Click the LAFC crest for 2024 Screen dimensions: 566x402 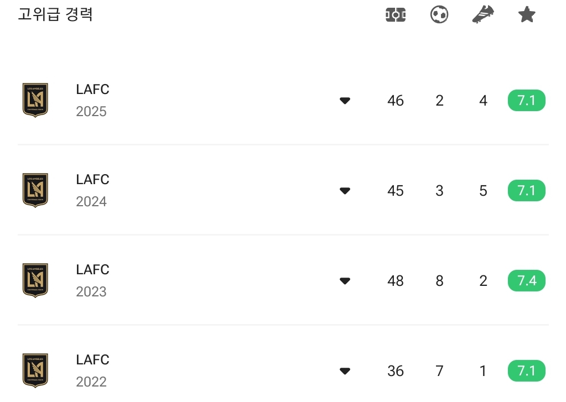tap(35, 190)
